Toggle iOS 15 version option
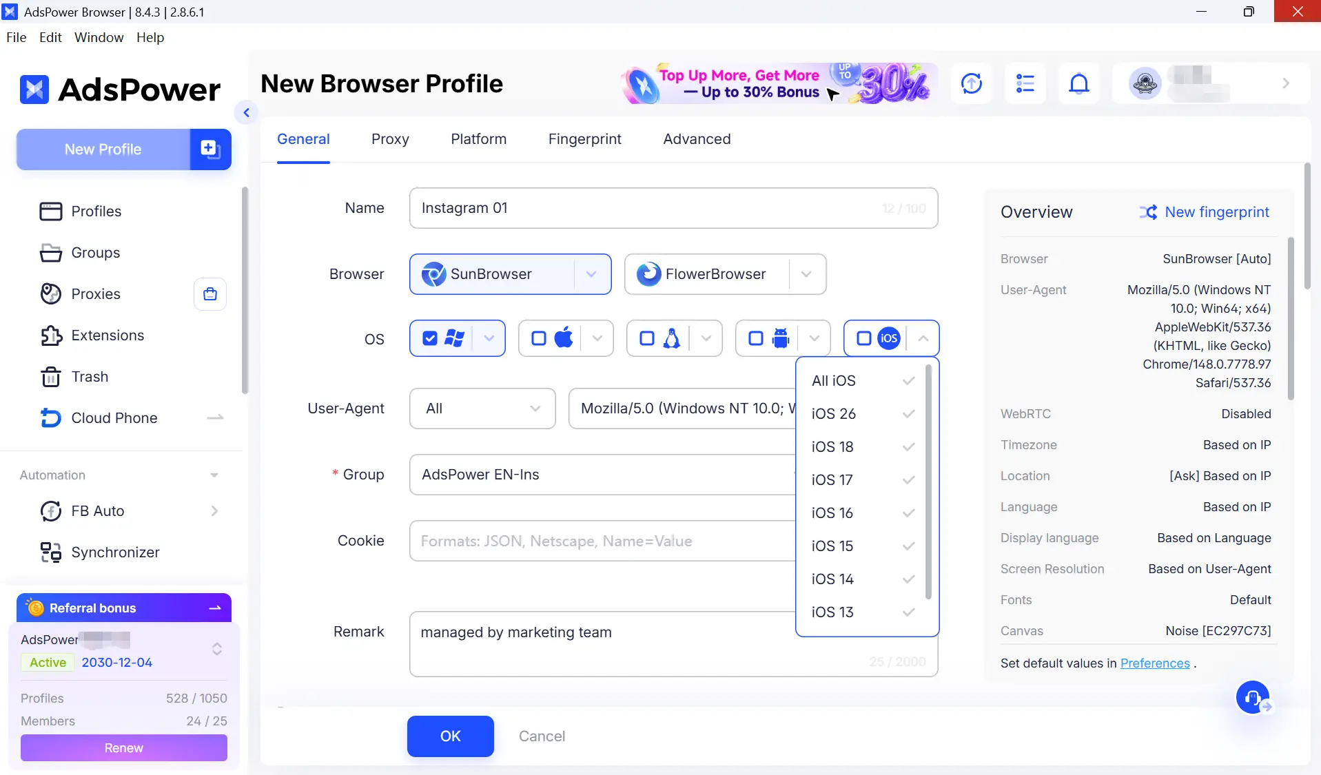The height and width of the screenshot is (775, 1321). (862, 546)
